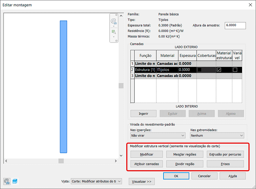Image resolution: width=256 pixels, height=189 pixels.
Task: Open dropdown arrow under the 2D wheel icon
Action: [114, 26]
